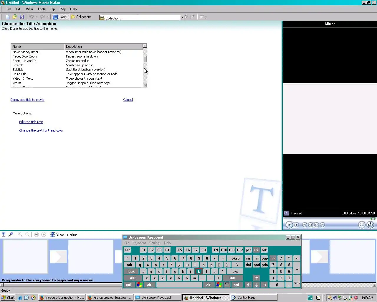Screen dimensions: 377x302
Task: Take a picture from preview
Action: coord(371,225)
